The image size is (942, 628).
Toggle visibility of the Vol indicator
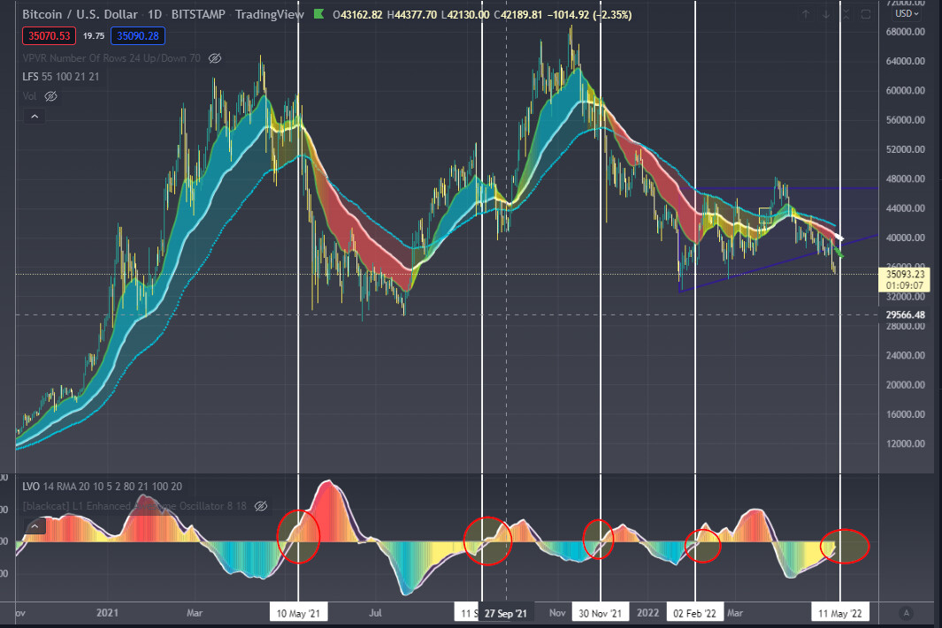[x=50, y=96]
